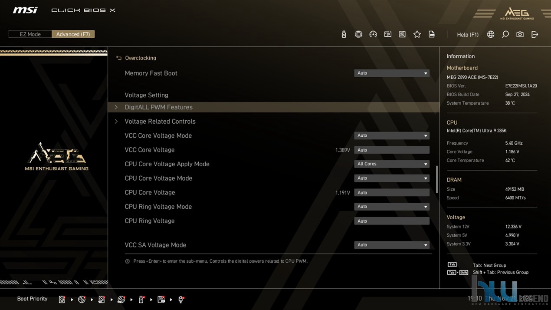Screen dimensions: 551x310
Task: Open the speedometer gauge icon in toolbar
Action: pos(373,34)
